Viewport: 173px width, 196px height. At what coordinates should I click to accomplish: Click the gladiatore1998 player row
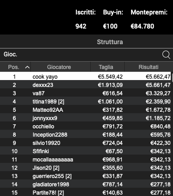pyautogui.click(x=85, y=184)
